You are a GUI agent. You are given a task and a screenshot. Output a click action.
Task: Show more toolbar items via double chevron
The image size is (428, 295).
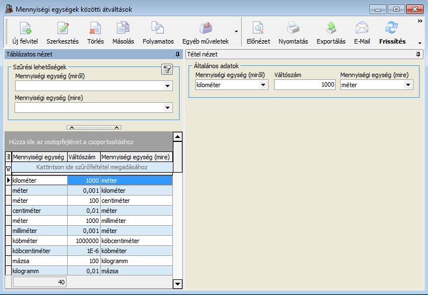click(420, 21)
